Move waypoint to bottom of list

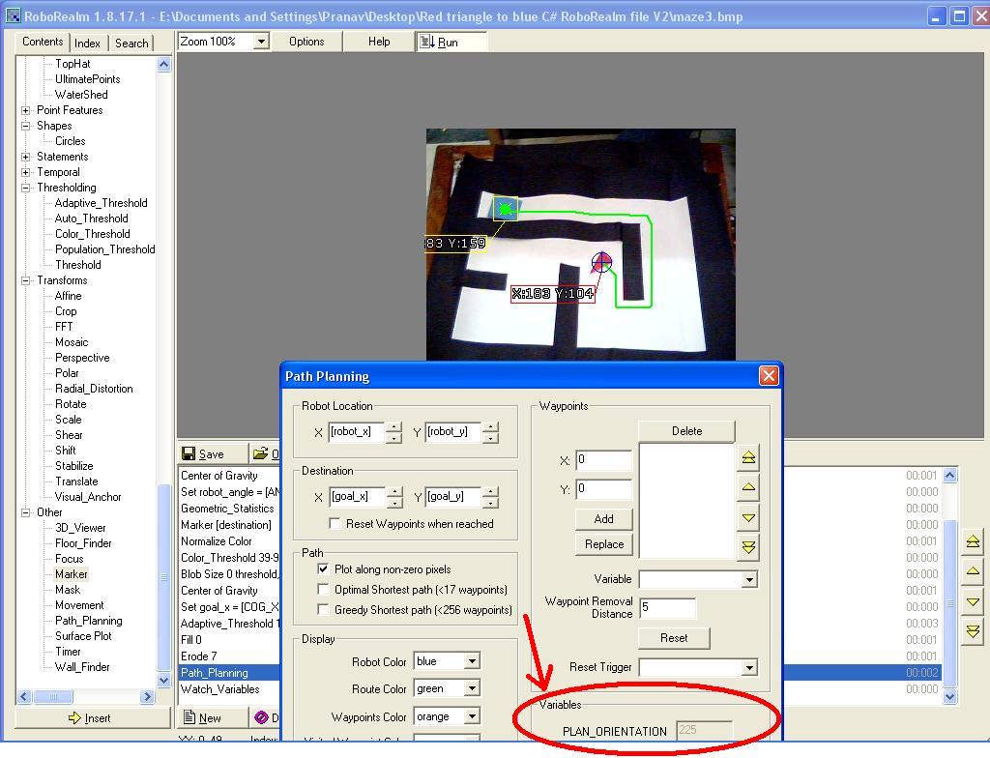pos(748,547)
